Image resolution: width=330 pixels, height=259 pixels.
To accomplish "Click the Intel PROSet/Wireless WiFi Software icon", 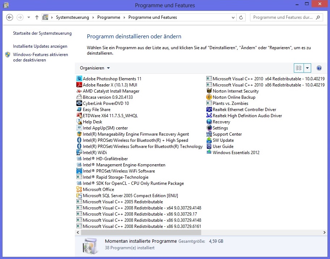I will pyautogui.click(x=79, y=171).
